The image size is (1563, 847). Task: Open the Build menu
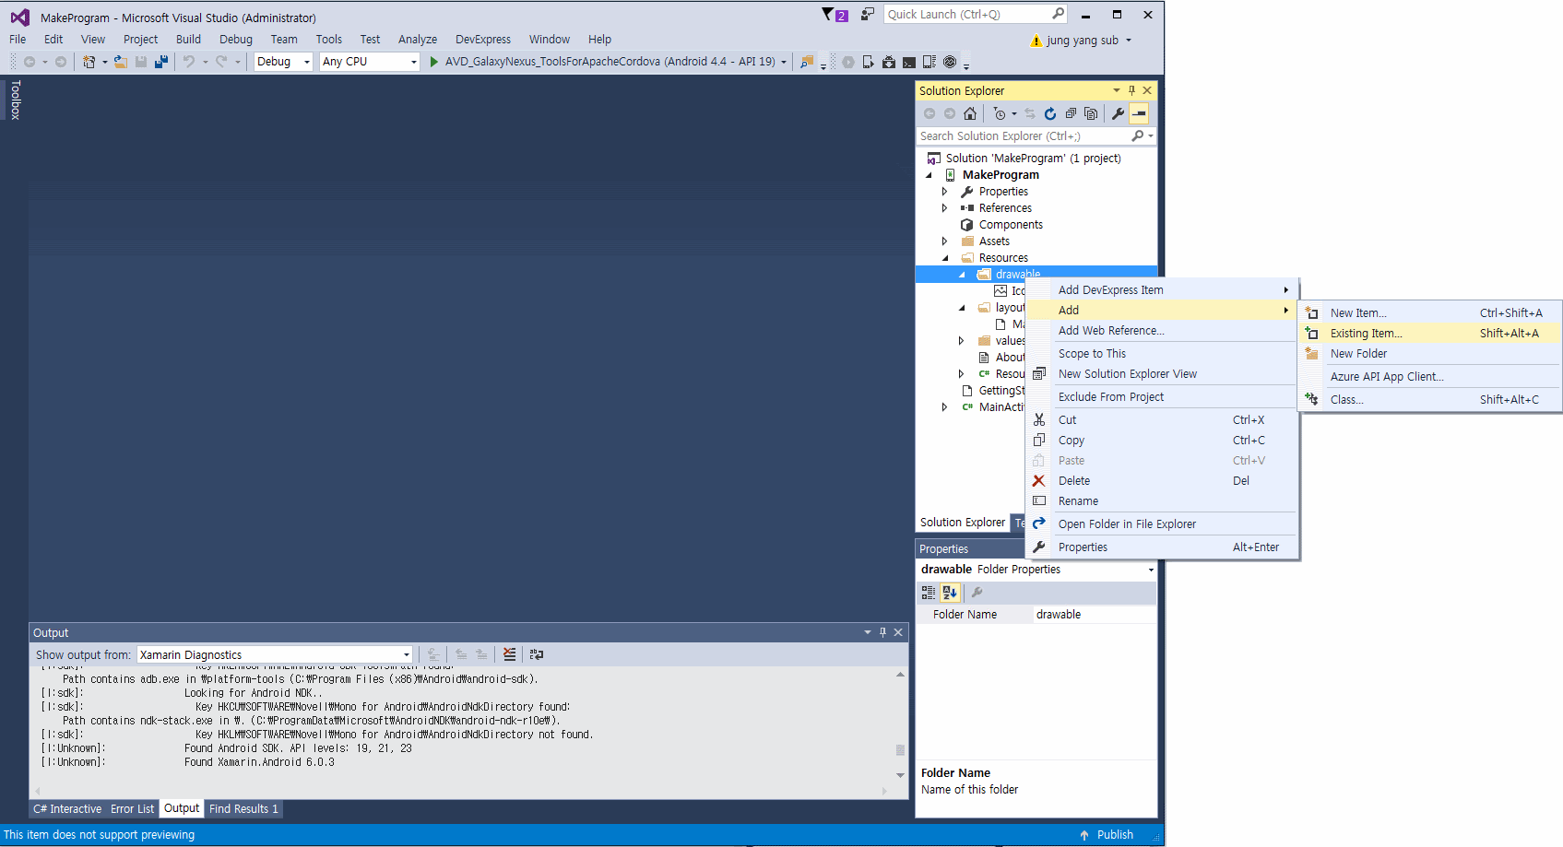[x=188, y=40]
